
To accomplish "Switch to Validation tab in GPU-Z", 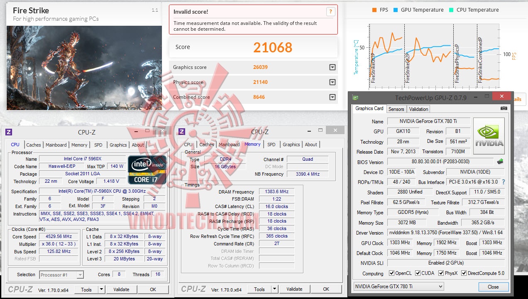I will point(418,109).
